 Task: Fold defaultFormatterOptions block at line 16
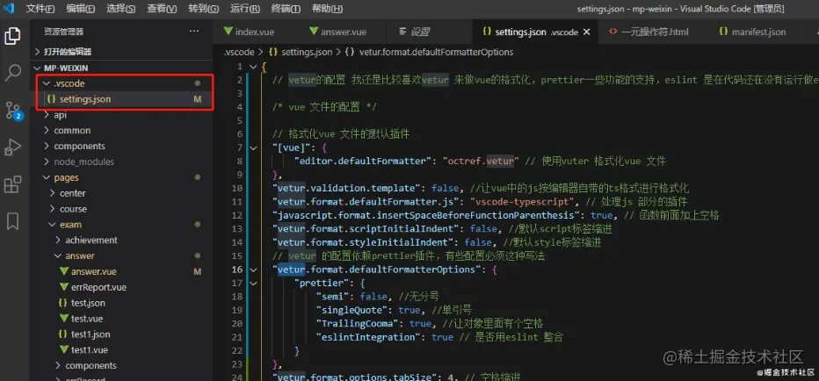pos(253,270)
